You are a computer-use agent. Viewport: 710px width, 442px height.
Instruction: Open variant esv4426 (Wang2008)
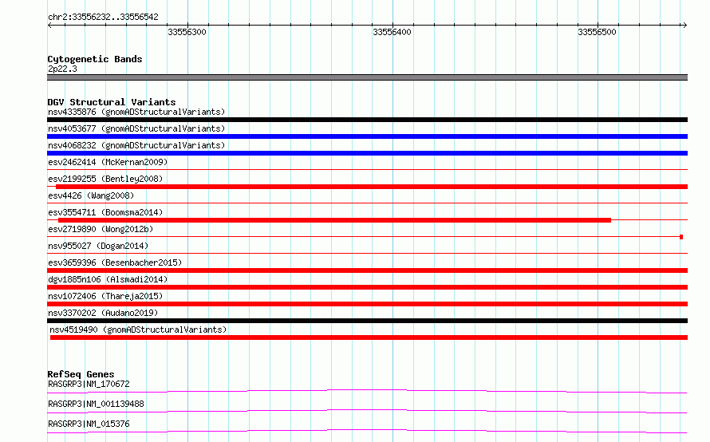[91, 195]
